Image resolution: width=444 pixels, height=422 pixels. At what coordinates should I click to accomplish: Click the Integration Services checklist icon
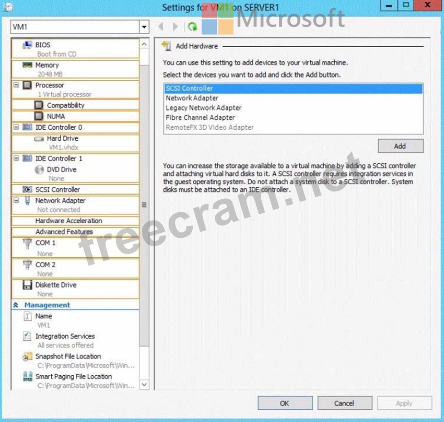pos(27,336)
